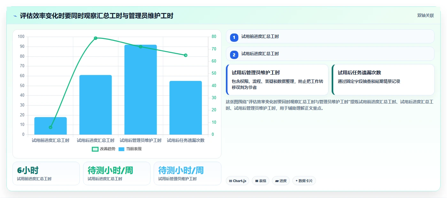
Task: Click the trend line point above 试用后任务遗漏次数
Action: [186, 55]
